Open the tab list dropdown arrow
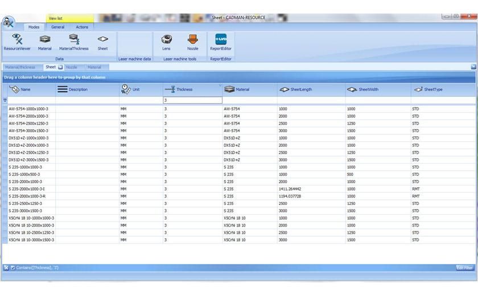 pos(473,67)
